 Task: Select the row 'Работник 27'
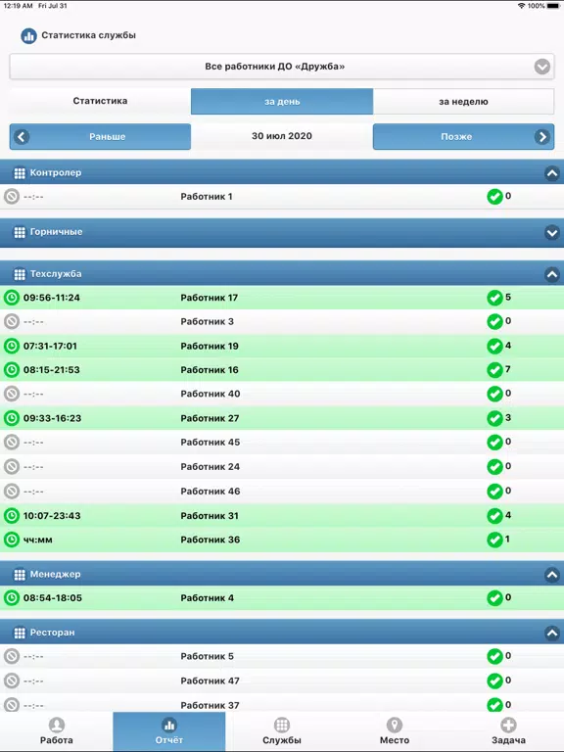click(x=282, y=418)
